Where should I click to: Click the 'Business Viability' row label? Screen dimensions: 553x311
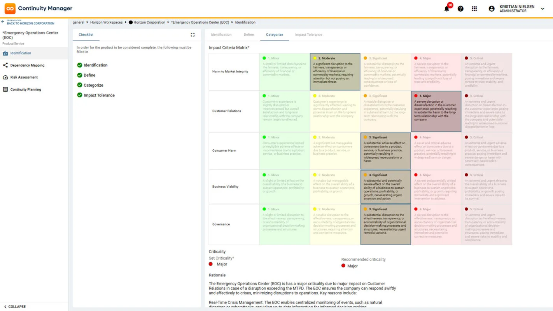(225, 187)
